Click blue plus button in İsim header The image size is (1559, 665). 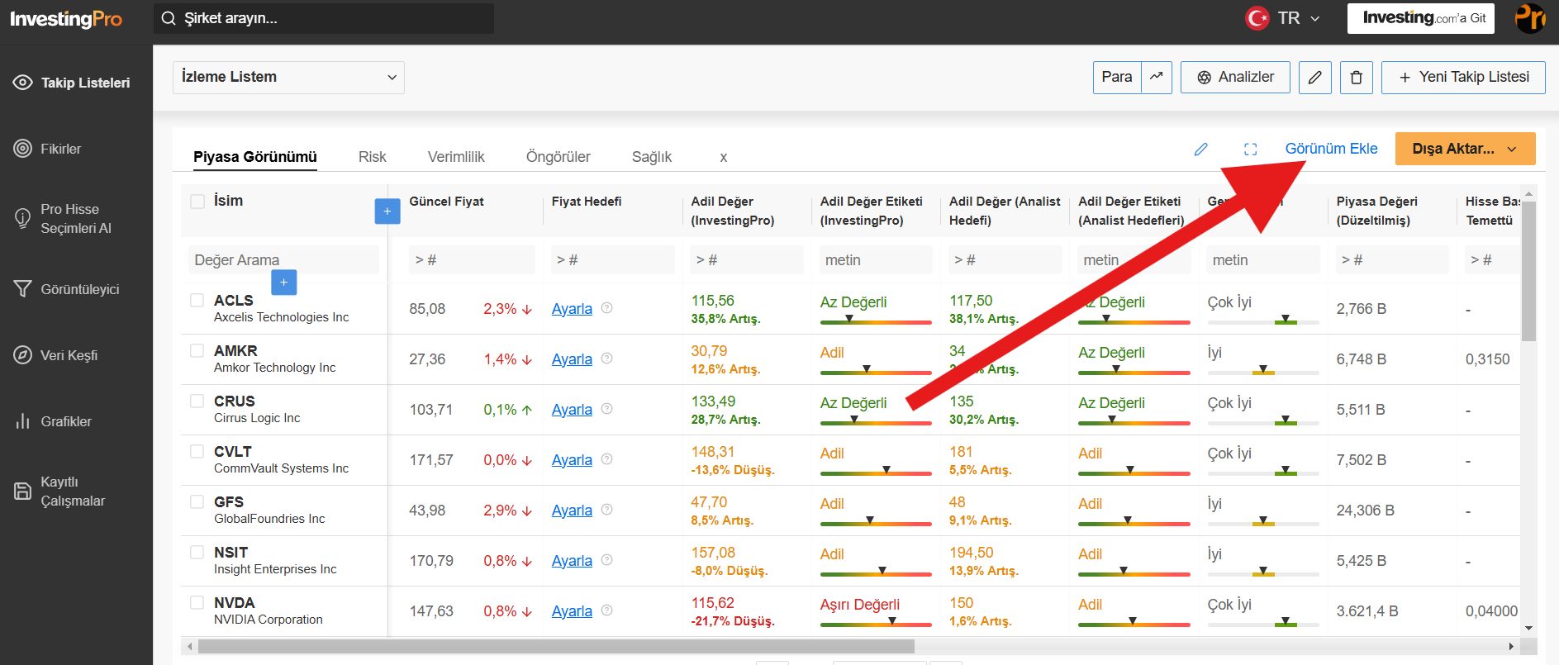pyautogui.click(x=387, y=211)
